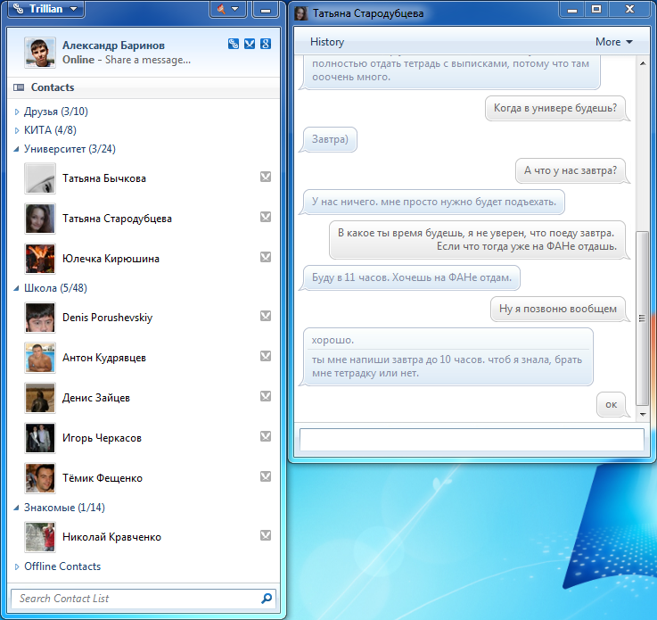Click VK service icon next to Тёмик Фещенко

[x=266, y=476]
